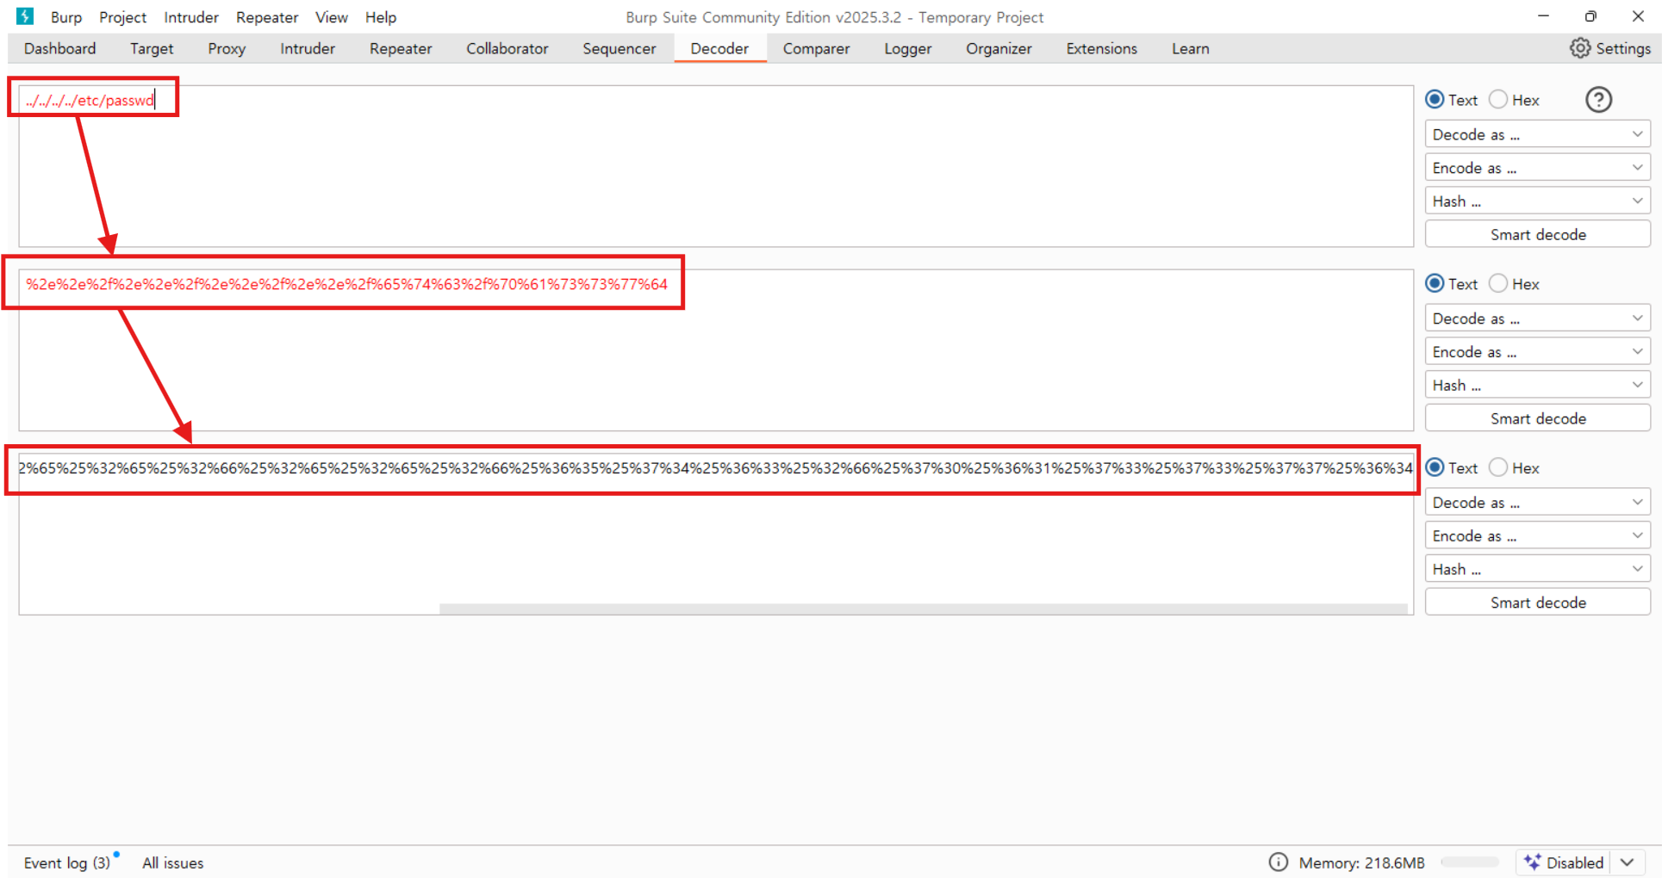Open the Intruder menu in menu bar
The width and height of the screenshot is (1662, 878).
tap(191, 17)
